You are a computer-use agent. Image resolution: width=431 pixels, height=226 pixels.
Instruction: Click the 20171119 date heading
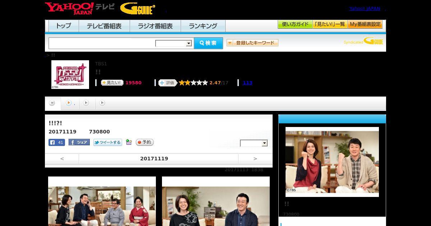tap(154, 159)
